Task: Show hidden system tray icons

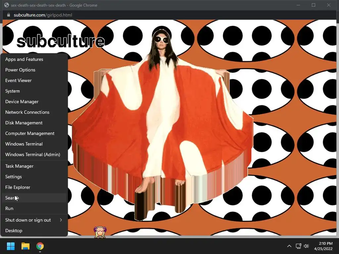Action: click(x=289, y=246)
